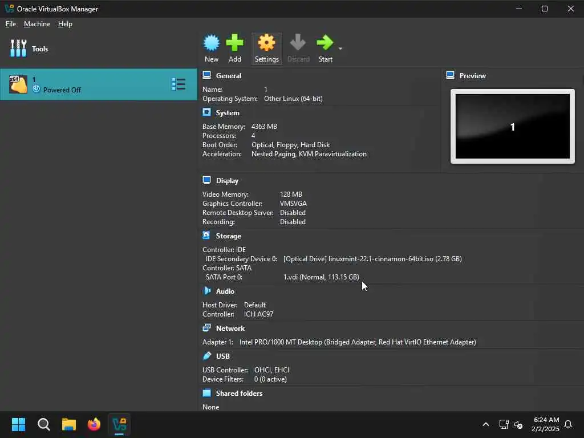
Task: Click the VirtualBox logo in the title bar
Action: coord(9,9)
